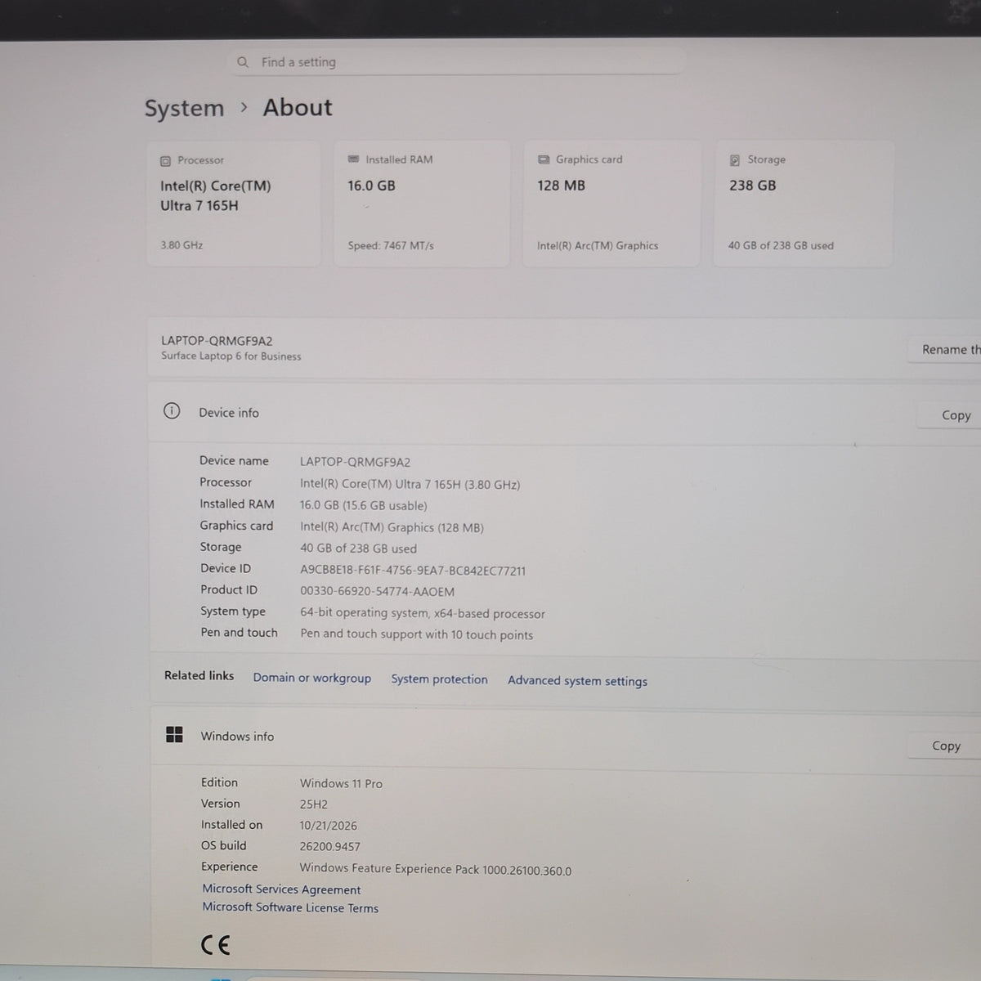The image size is (981, 981).
Task: Open System protection link
Action: pyautogui.click(x=439, y=679)
